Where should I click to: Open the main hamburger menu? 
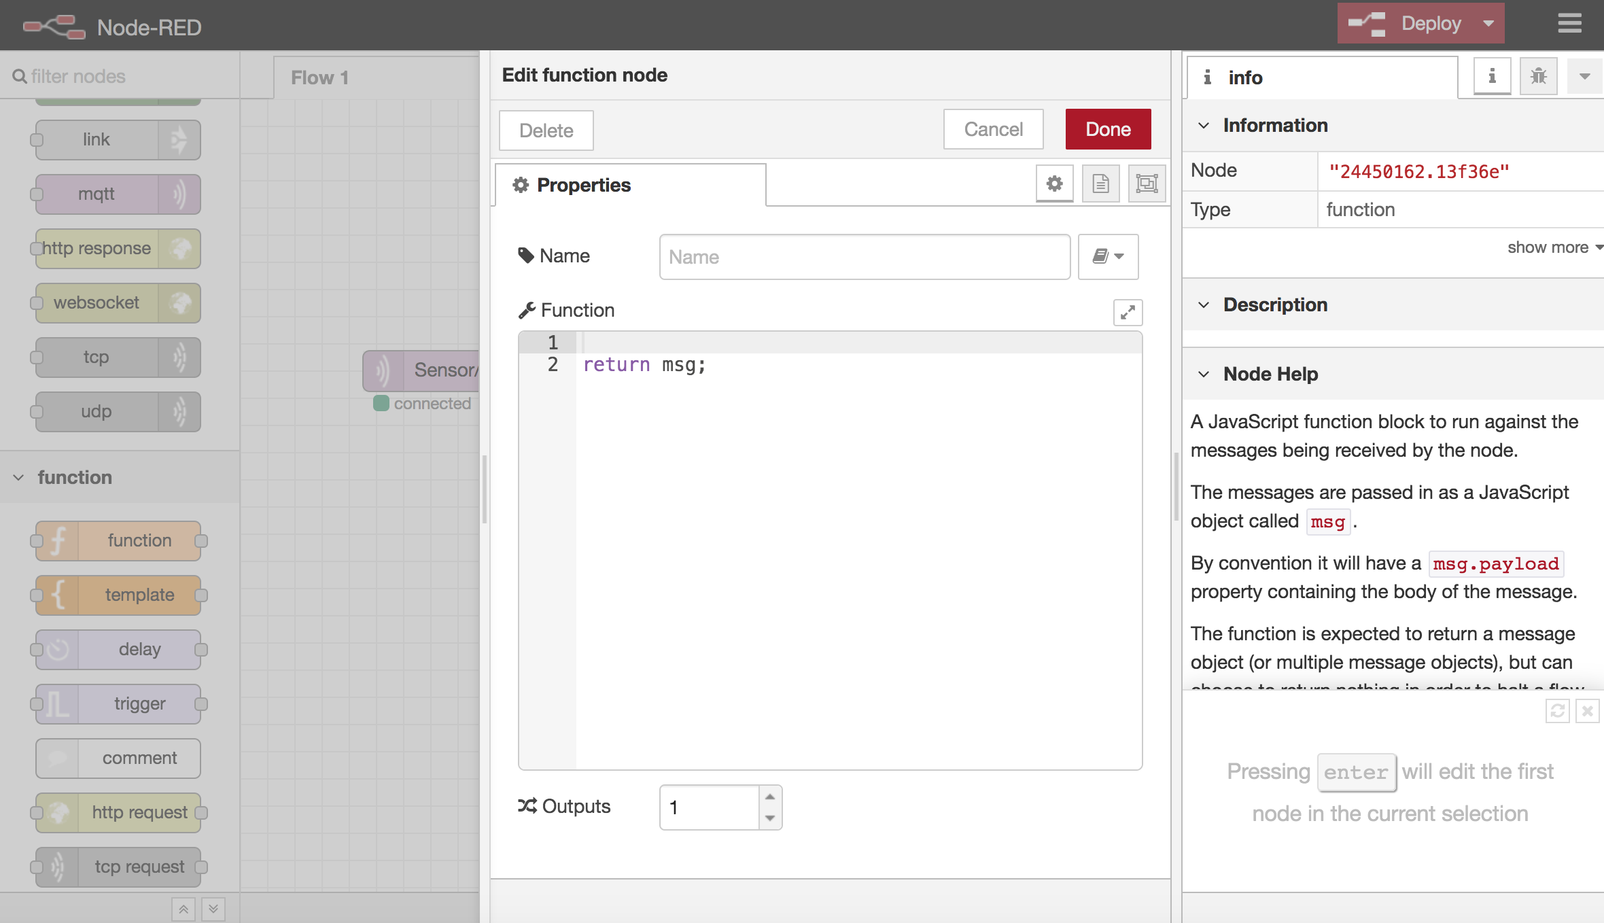click(1569, 24)
